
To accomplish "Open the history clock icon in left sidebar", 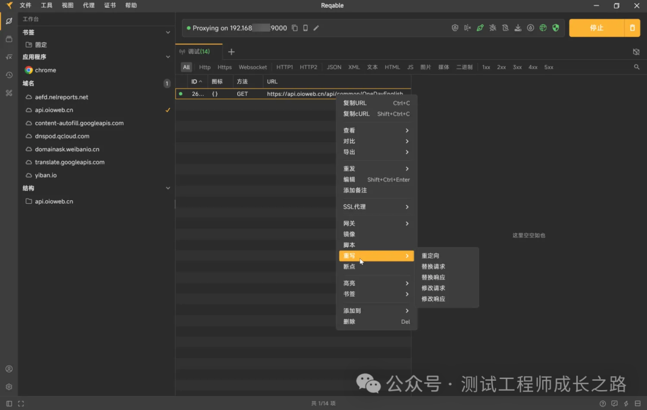I will (8, 75).
